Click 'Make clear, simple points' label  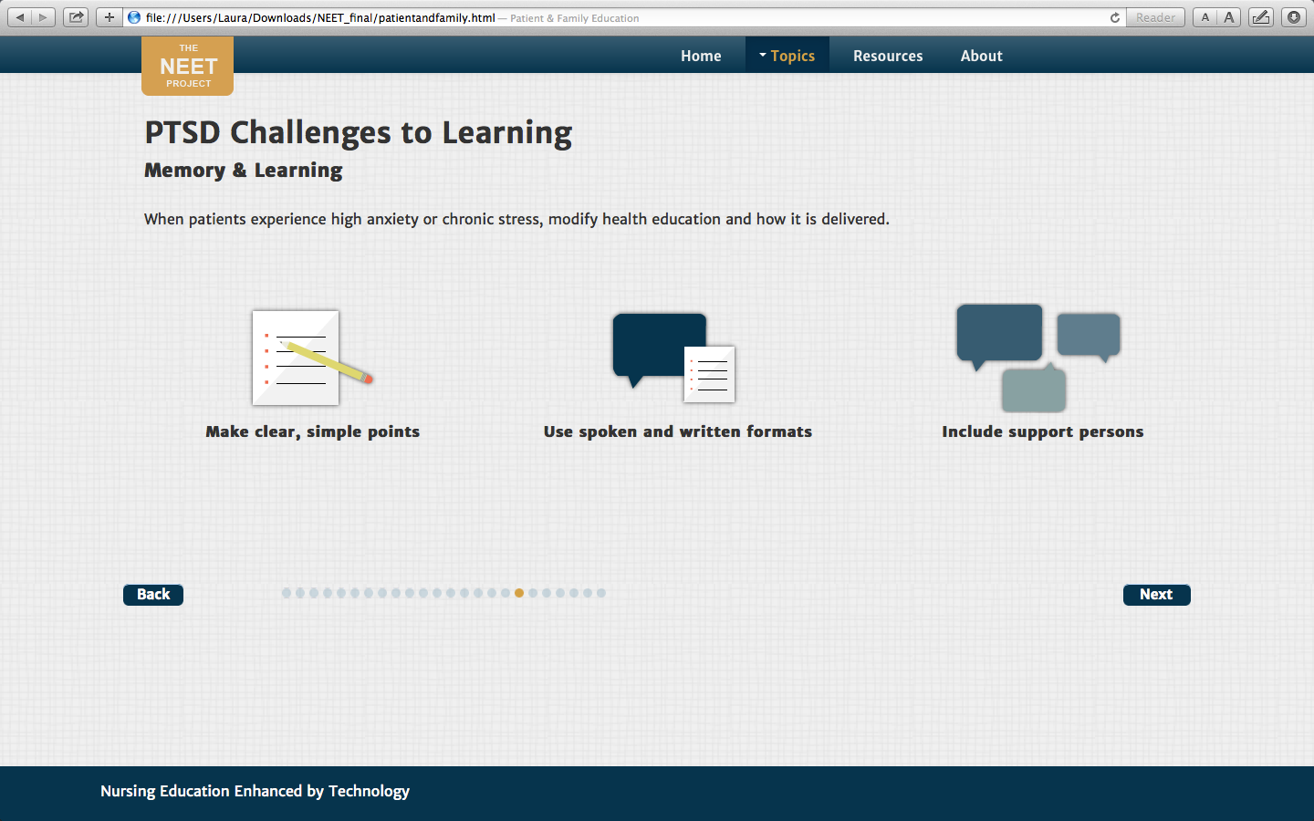point(313,431)
